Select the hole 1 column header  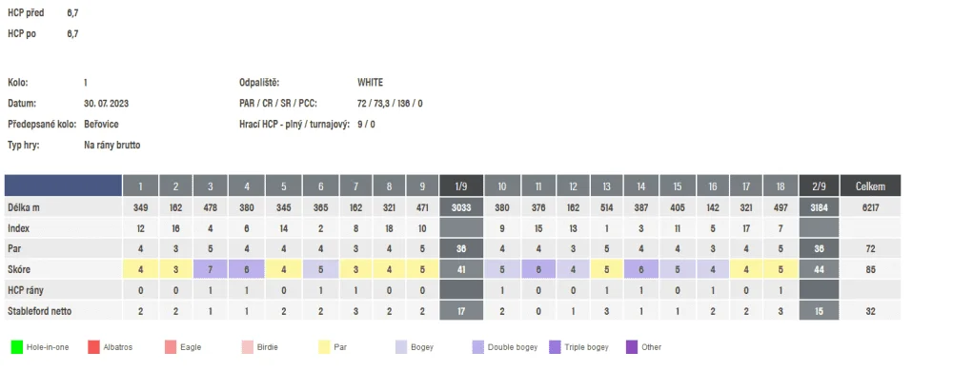[x=140, y=186]
